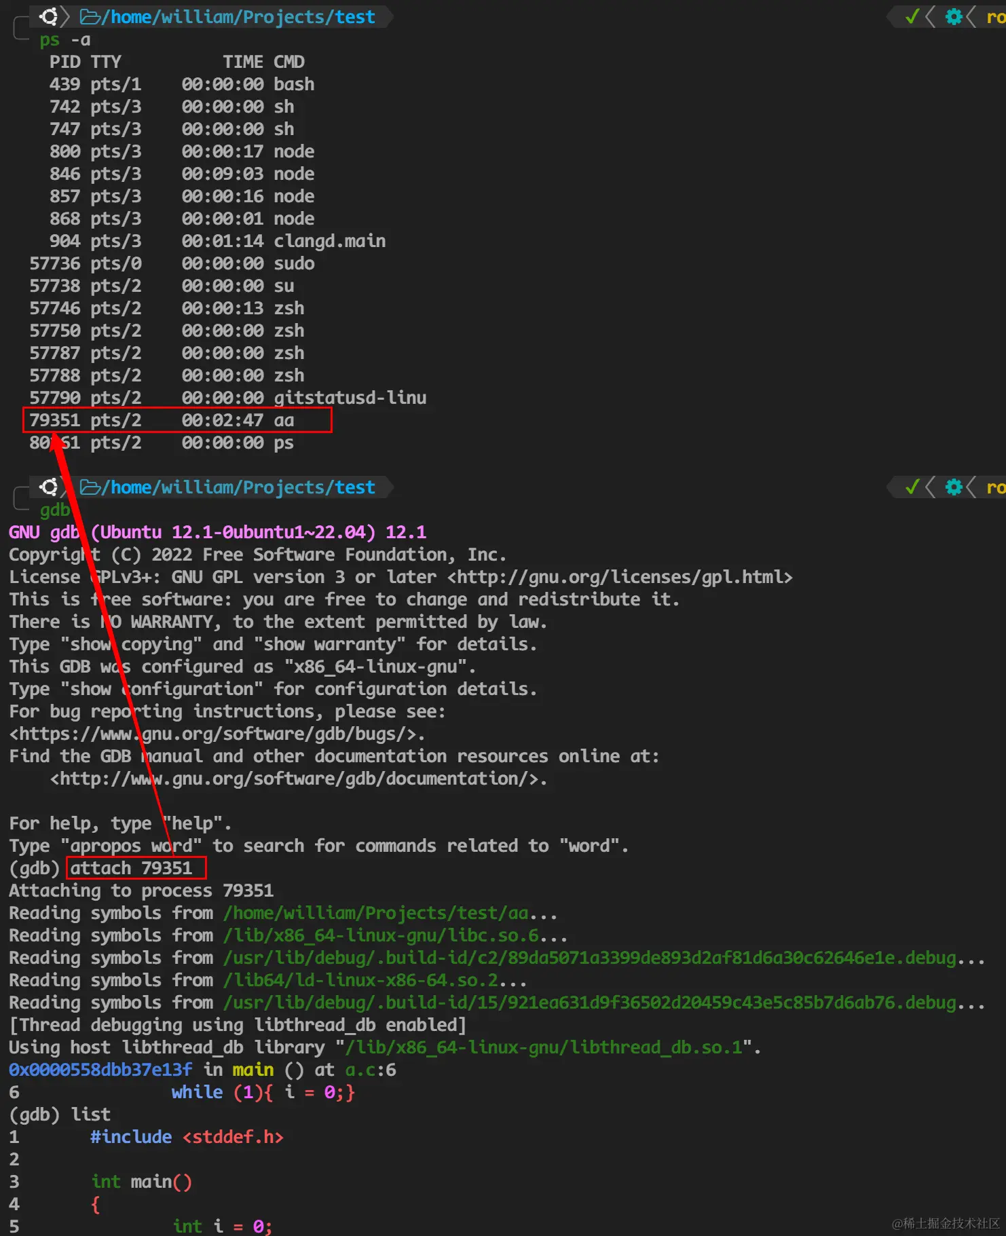Click the path /home/william/Projects/test in the top prompt
The height and width of the screenshot is (1236, 1006).
[x=238, y=17]
